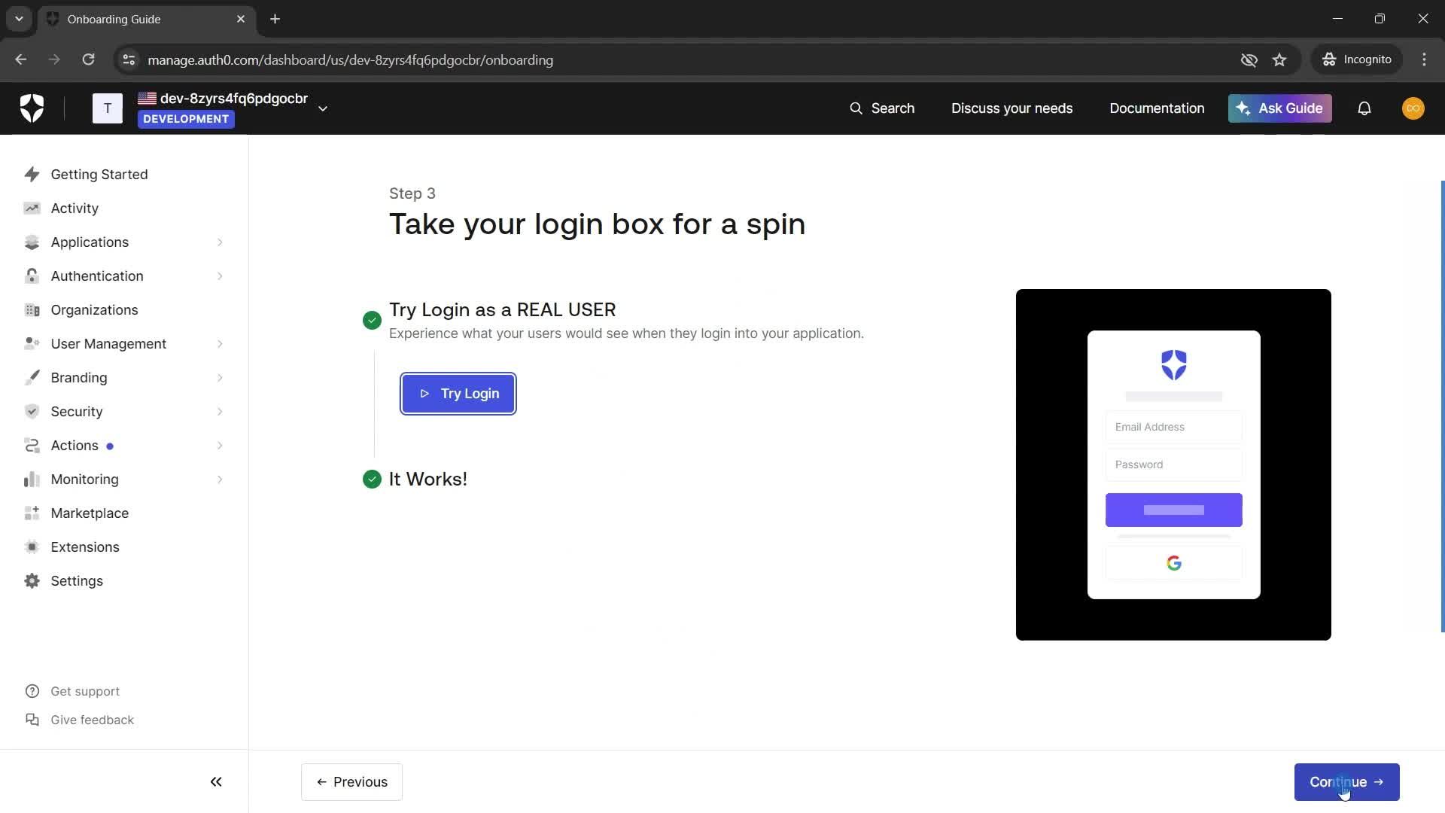
Task: Expand the Applications submenu
Action: 220,242
